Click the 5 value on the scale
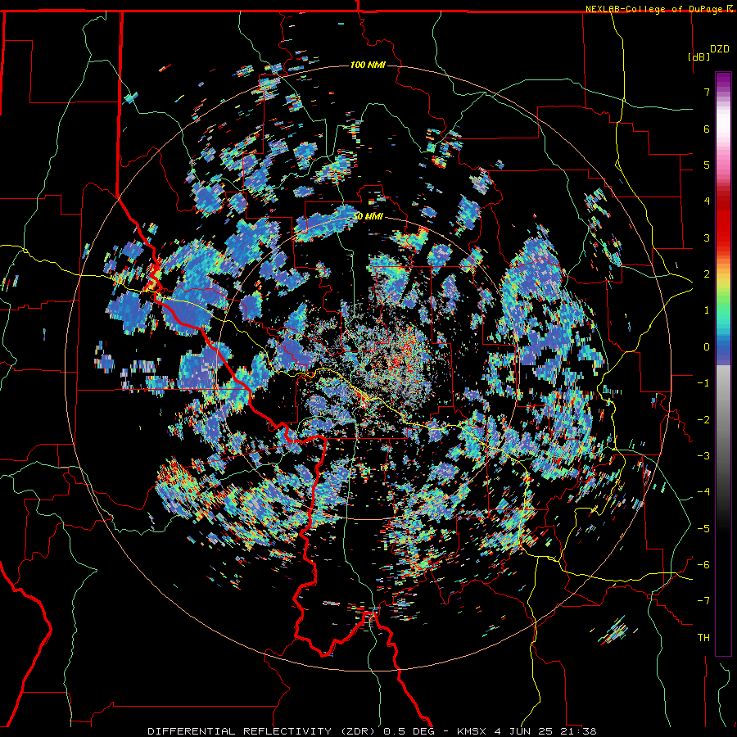 707,165
